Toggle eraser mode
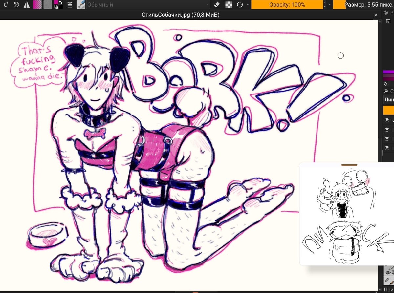 [x=216, y=5]
